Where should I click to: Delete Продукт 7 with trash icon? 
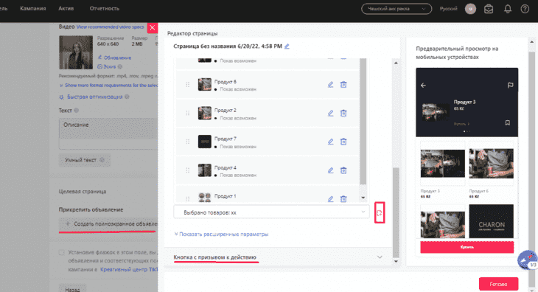click(x=343, y=142)
